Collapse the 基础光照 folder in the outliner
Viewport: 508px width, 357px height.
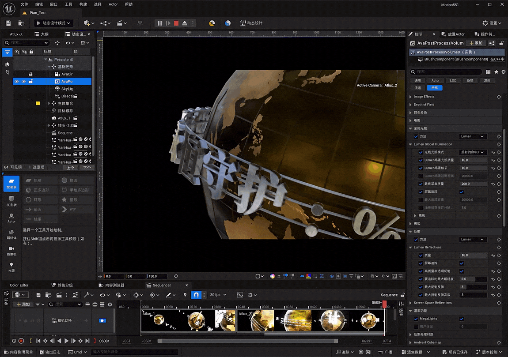49,67
